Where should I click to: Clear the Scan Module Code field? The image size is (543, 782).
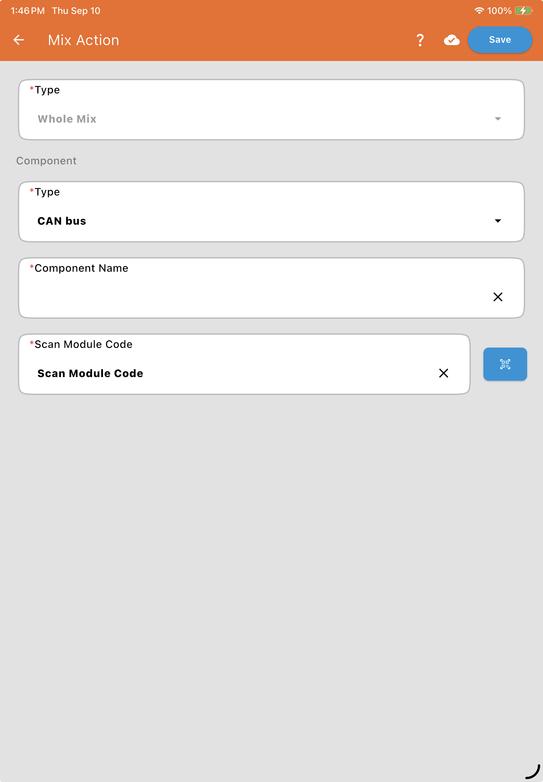click(443, 373)
